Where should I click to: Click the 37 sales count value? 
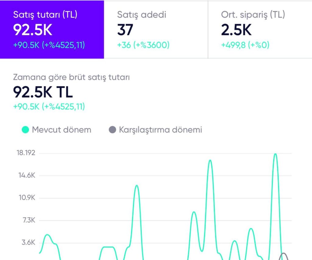click(x=125, y=30)
